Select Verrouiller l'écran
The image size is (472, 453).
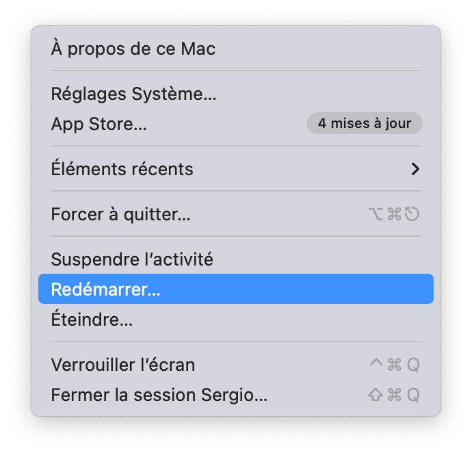[123, 365]
